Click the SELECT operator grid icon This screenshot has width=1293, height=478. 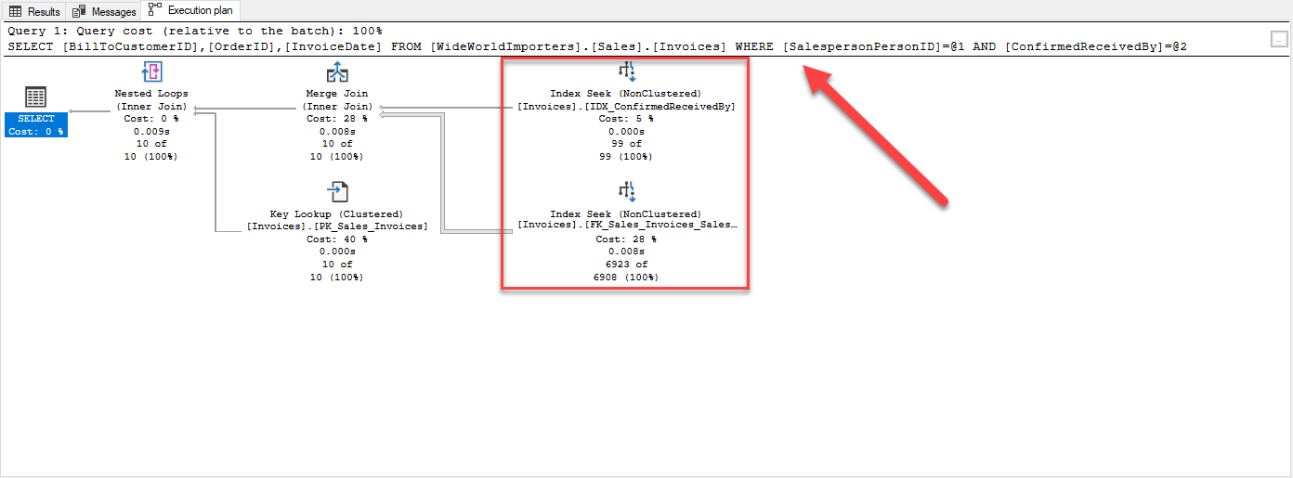pyautogui.click(x=35, y=97)
